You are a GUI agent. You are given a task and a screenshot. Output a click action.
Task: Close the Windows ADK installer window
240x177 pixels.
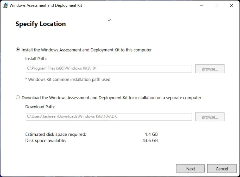[231, 5]
